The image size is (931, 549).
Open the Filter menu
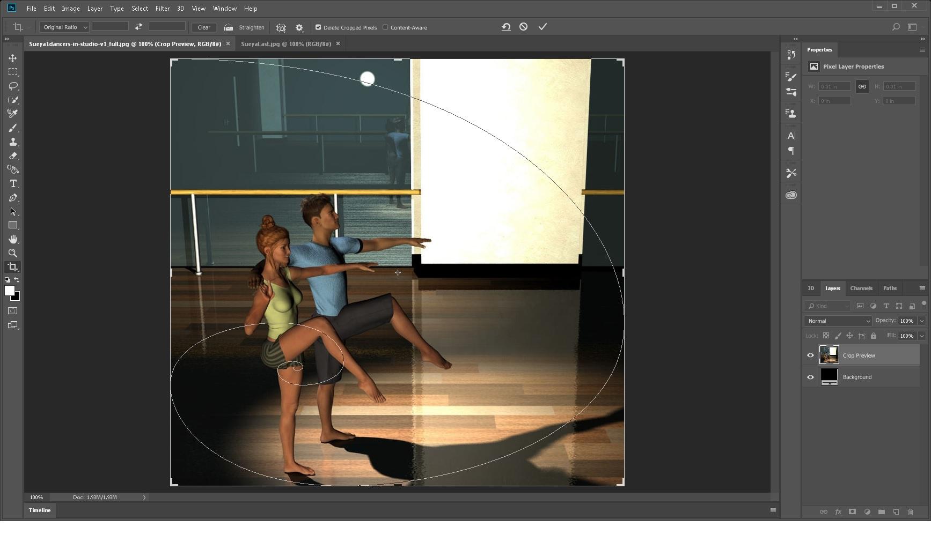[x=162, y=9]
